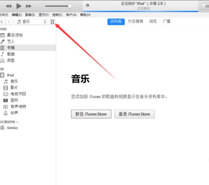Click the 音乐 heading in main pane
The image size is (209, 185).
click(80, 79)
